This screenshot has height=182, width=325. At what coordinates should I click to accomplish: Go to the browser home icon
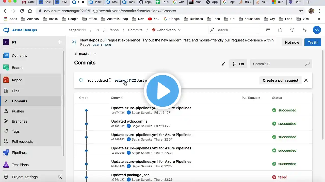30,11
